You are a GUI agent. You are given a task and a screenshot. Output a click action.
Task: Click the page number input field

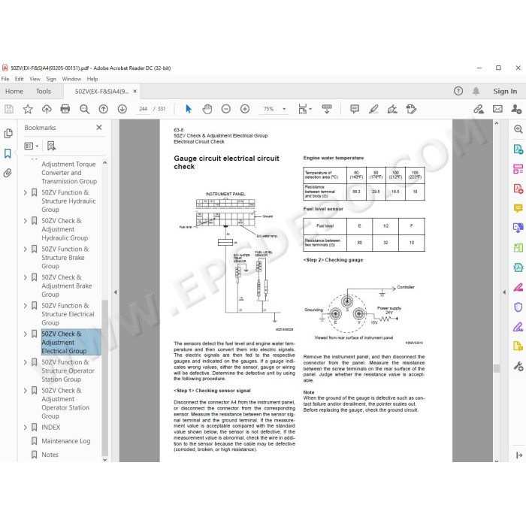point(144,109)
